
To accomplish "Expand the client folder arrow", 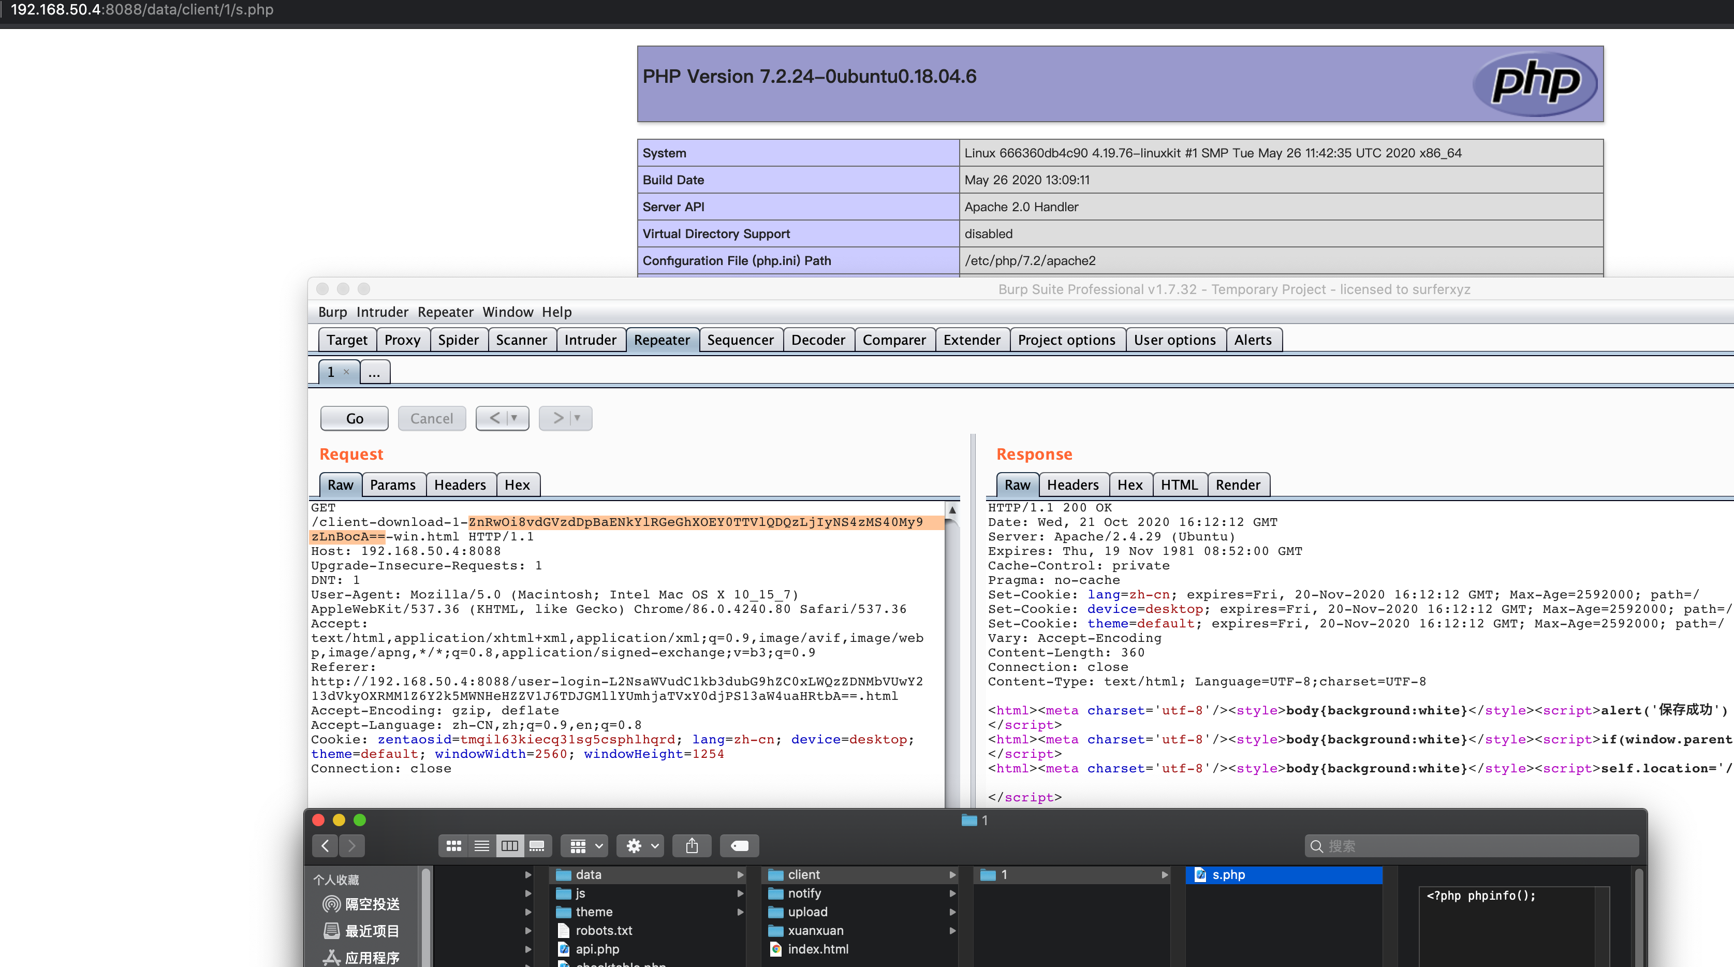I will click(952, 875).
